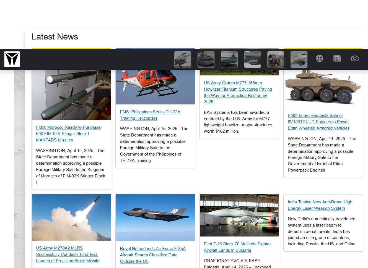Click the 'BAE Systems has been awarded' summary text
Screen dimensions: 368x268
[239, 122]
